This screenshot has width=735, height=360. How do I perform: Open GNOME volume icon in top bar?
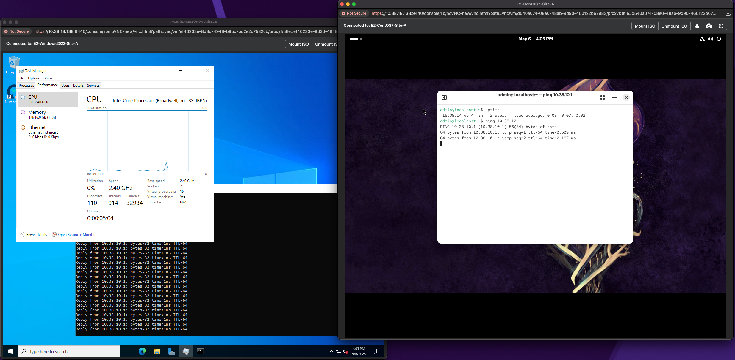(x=711, y=39)
